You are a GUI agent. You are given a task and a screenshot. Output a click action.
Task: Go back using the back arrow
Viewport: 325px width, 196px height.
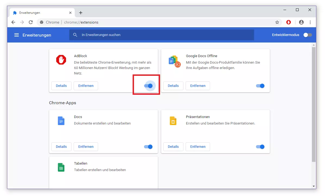pyautogui.click(x=13, y=22)
